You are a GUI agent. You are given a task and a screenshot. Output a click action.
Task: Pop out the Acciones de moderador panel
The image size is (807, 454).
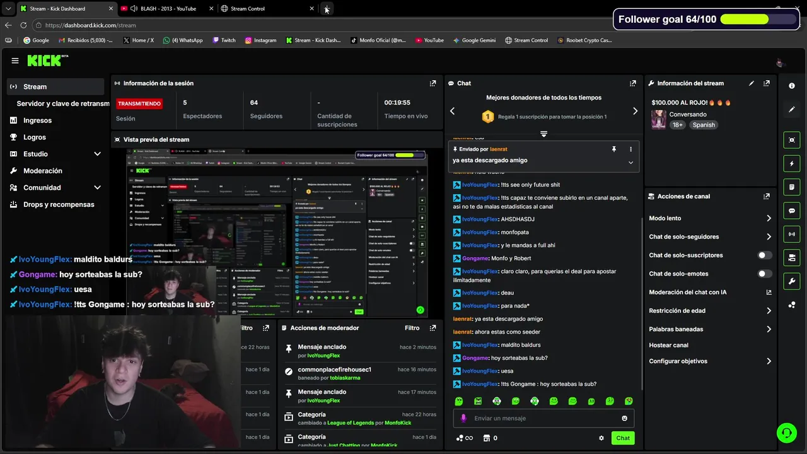(x=433, y=328)
